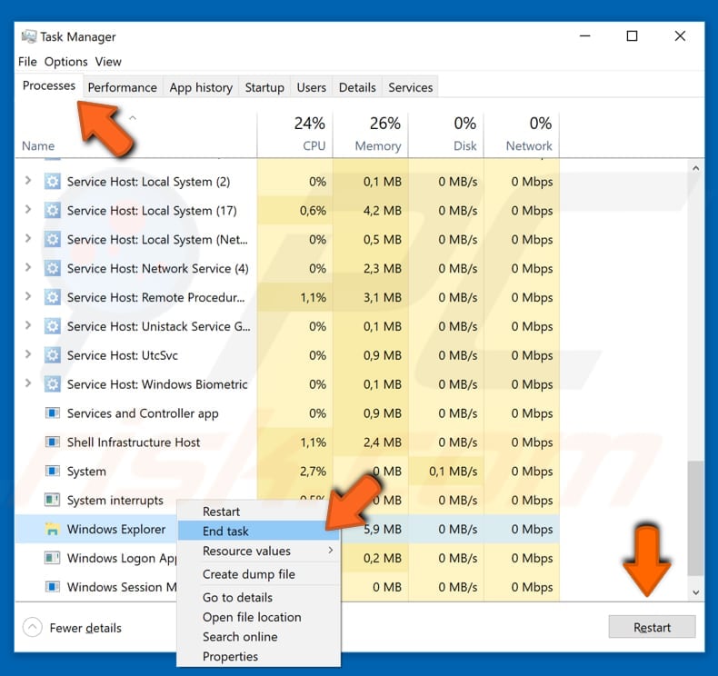The width and height of the screenshot is (718, 676).
Task: Click the Fewer details link
Action: tap(85, 628)
